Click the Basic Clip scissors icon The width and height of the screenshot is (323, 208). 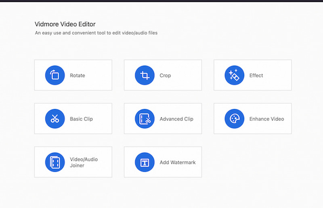pyautogui.click(x=55, y=119)
